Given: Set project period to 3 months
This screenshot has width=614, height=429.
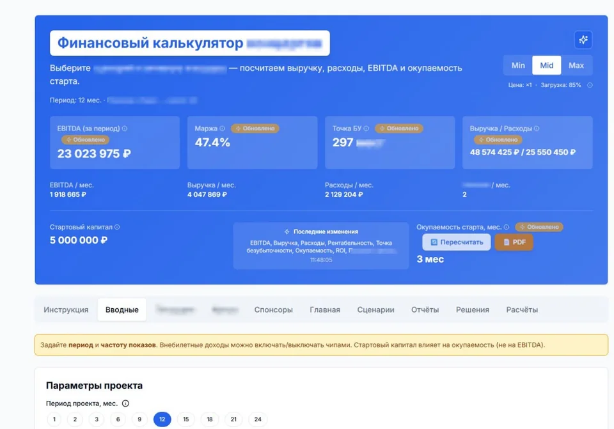Looking at the screenshot, I should (x=97, y=419).
